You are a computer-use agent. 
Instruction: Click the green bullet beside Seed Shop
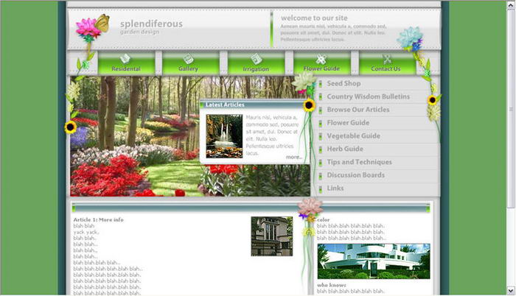pyautogui.click(x=321, y=84)
